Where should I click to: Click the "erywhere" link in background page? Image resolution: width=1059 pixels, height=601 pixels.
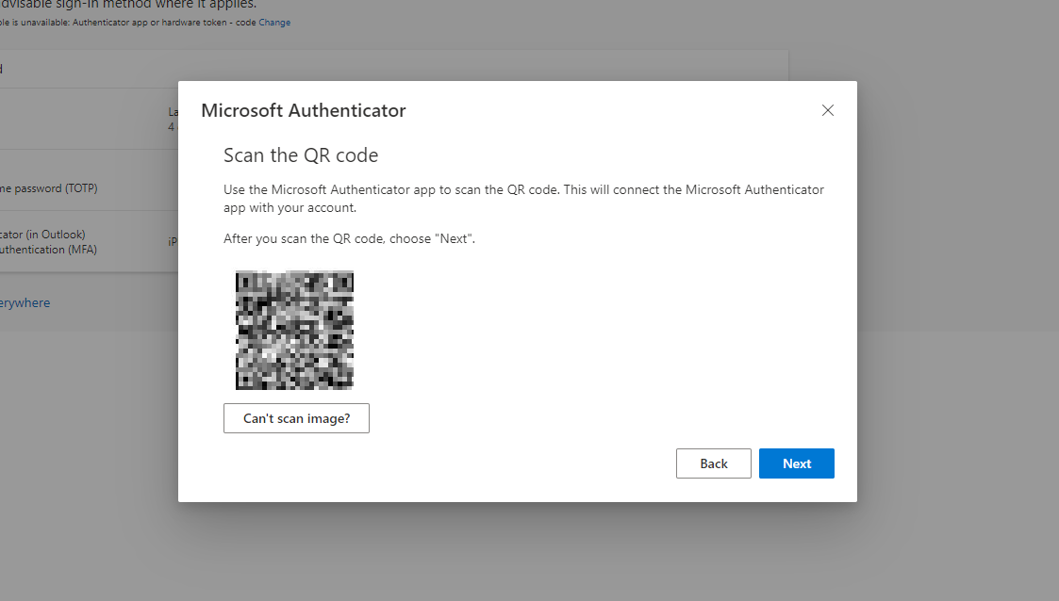point(25,303)
